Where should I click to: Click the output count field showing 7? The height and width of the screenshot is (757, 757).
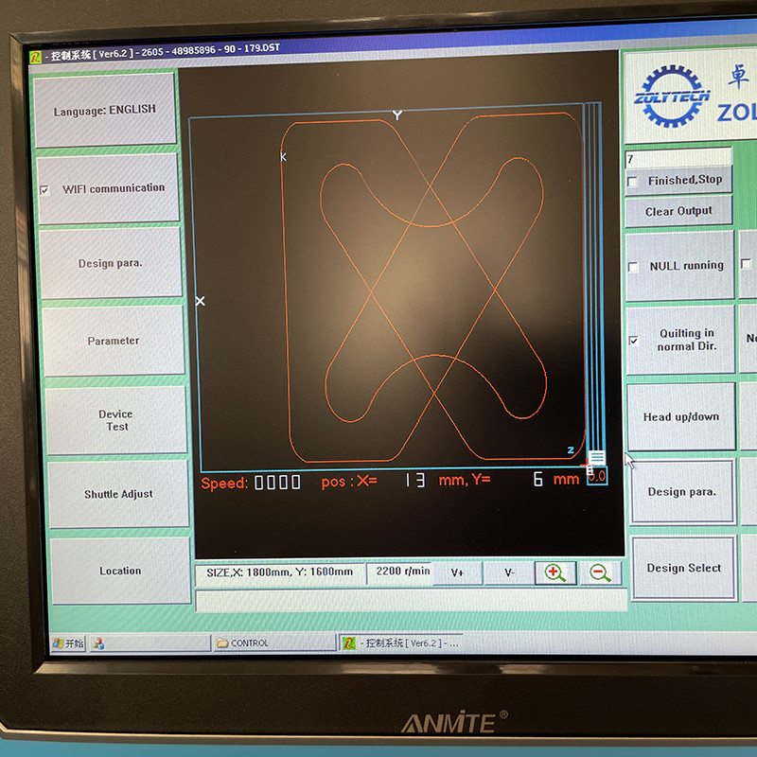[678, 159]
